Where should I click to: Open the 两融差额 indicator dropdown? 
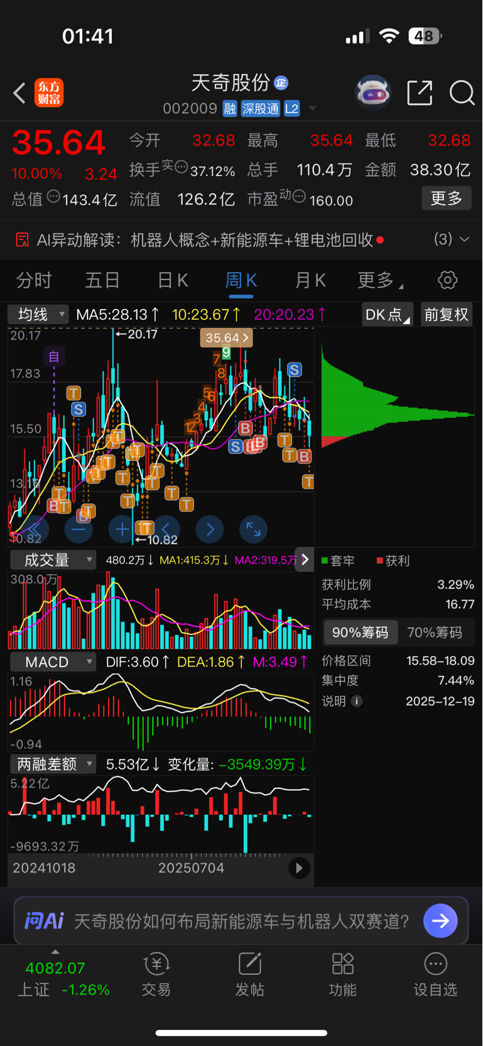tap(53, 764)
